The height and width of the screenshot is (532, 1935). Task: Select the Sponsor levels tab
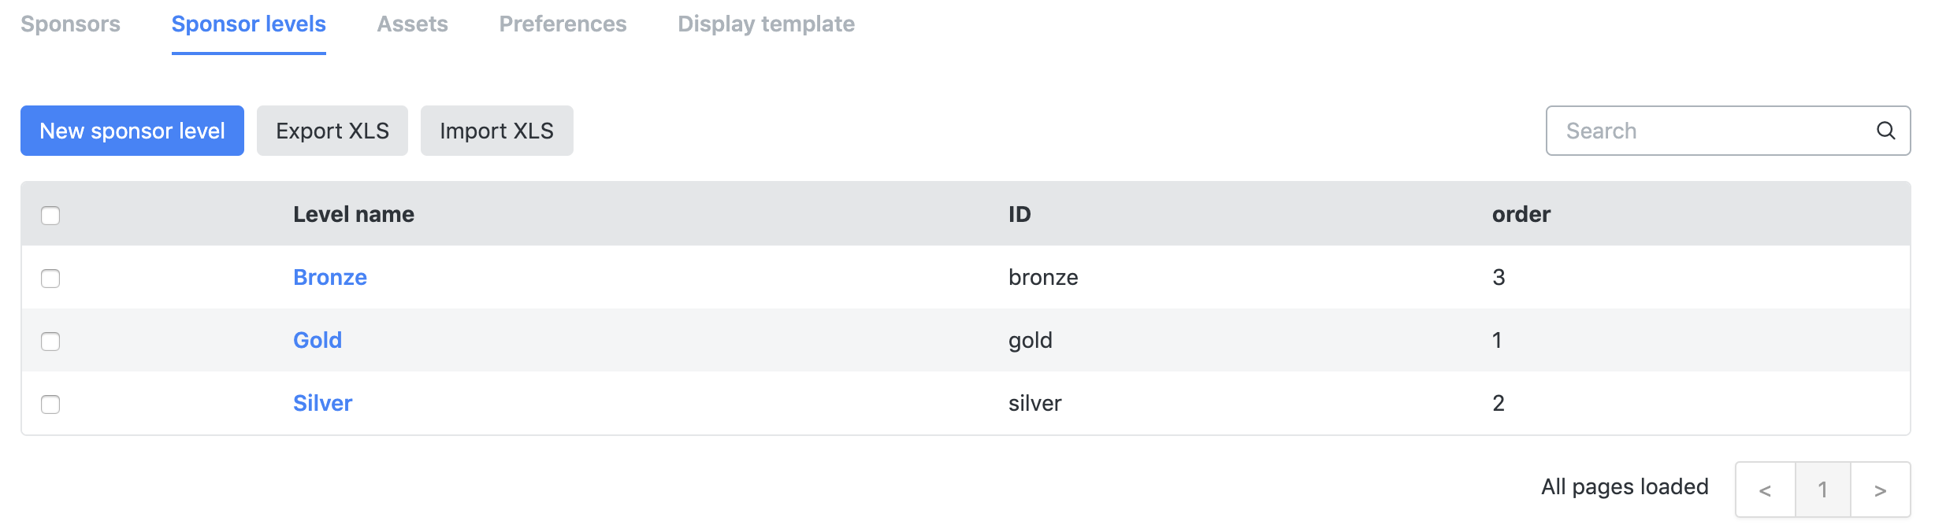pos(249,24)
